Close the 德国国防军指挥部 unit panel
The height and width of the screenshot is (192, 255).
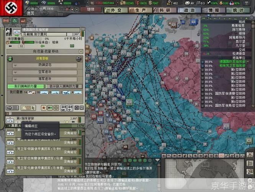pyautogui.click(x=83, y=29)
